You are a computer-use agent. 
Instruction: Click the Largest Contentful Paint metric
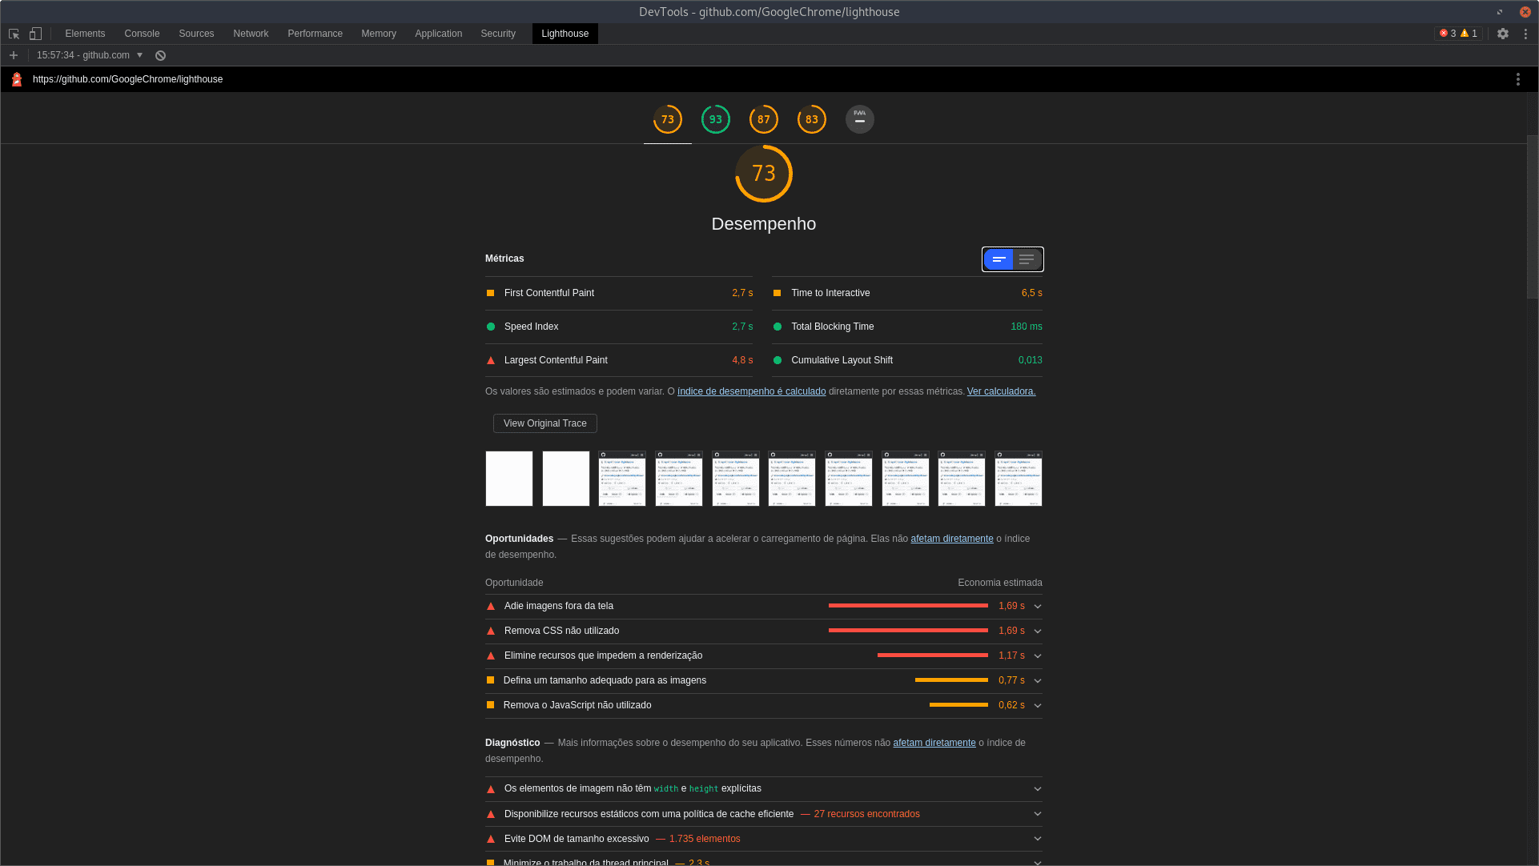pos(620,360)
